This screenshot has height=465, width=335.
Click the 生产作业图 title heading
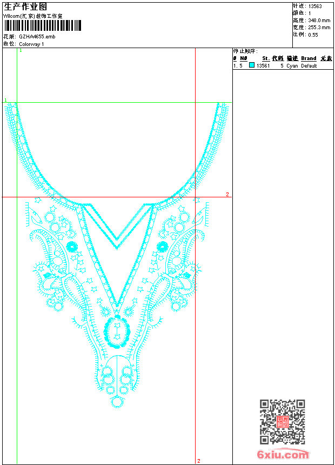tap(25, 7)
